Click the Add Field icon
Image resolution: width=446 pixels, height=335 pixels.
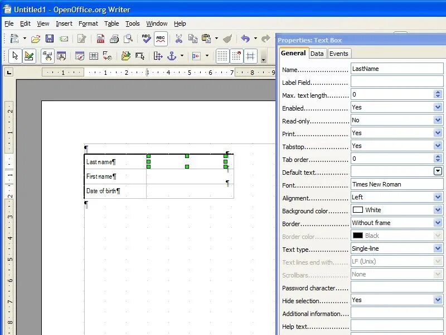(x=94, y=56)
